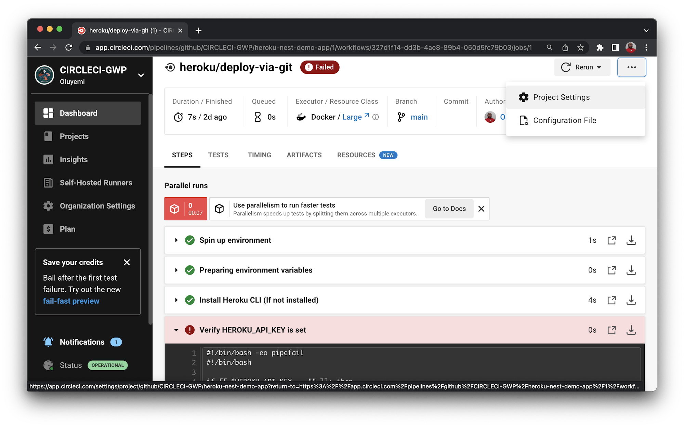
Task: Open Verify HEROKU_API_KEY output in new tab
Action: [x=611, y=330]
